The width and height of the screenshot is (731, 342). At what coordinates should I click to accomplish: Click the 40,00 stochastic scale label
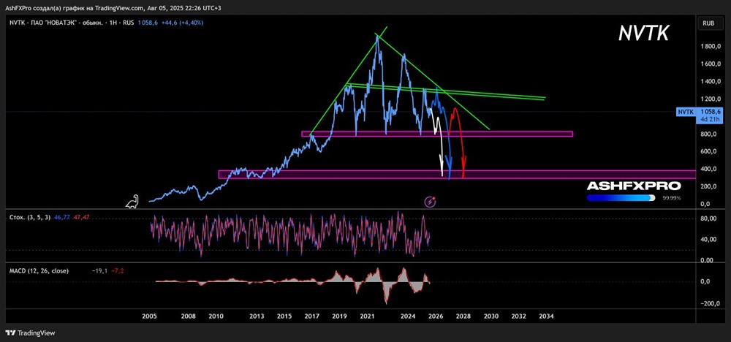coord(709,240)
